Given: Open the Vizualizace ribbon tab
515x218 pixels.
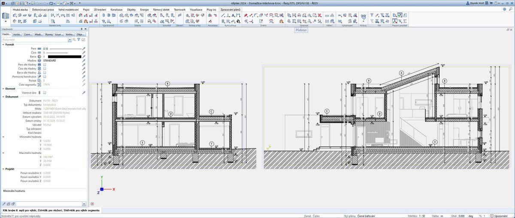Looking at the screenshot, I should [196, 9].
